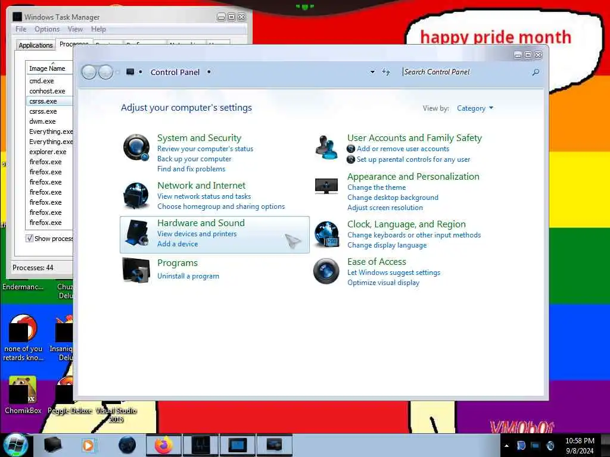Click Back up your computer link

point(194,159)
